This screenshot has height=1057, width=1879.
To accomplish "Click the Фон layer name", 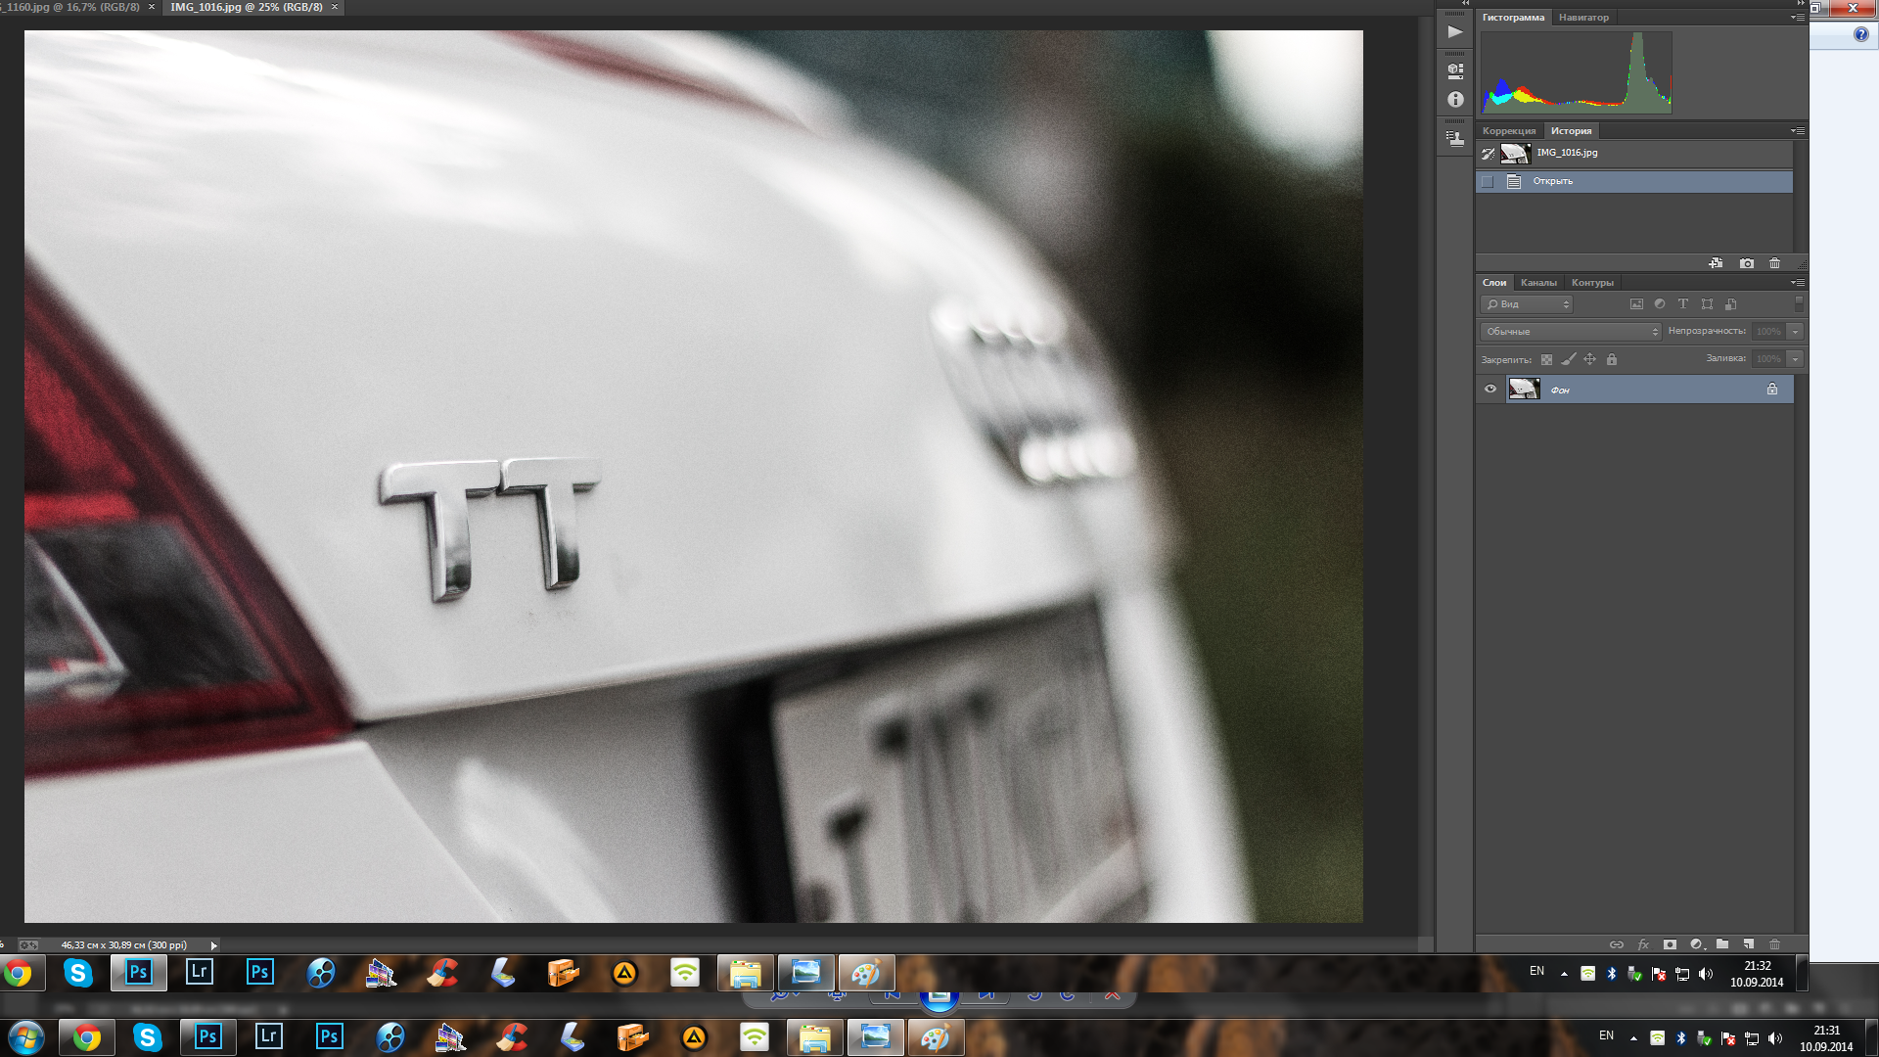I will click(1560, 391).
